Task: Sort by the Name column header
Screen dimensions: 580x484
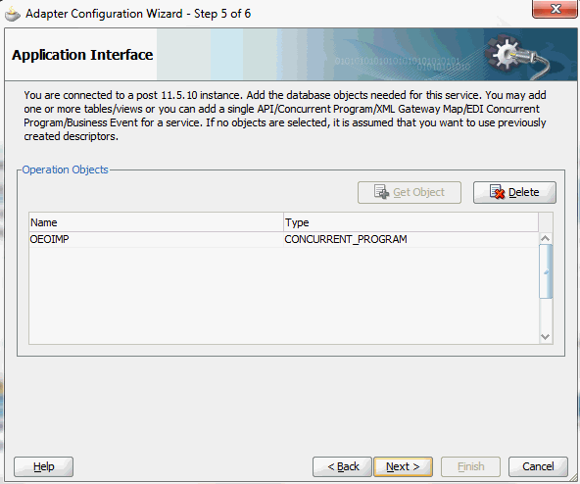Action: [156, 222]
